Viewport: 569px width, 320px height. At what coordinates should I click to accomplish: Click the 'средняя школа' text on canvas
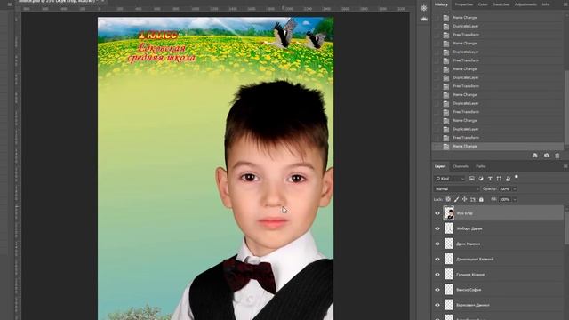[x=162, y=58]
